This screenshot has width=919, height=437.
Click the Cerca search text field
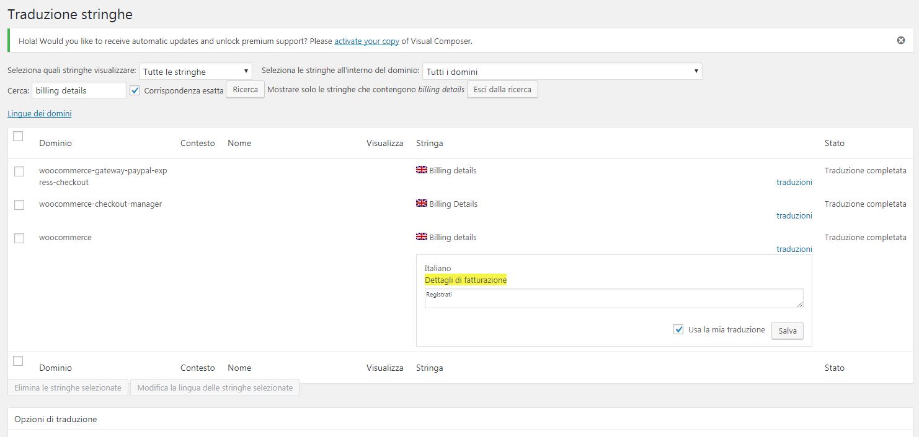pos(79,90)
